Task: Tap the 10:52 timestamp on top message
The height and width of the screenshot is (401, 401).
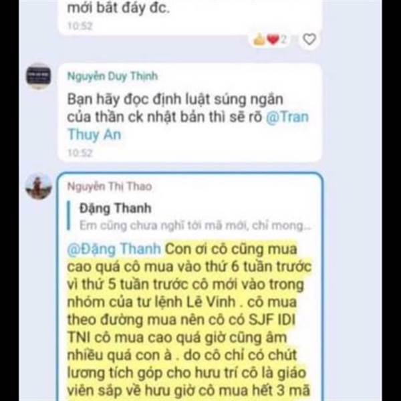Action: point(80,26)
